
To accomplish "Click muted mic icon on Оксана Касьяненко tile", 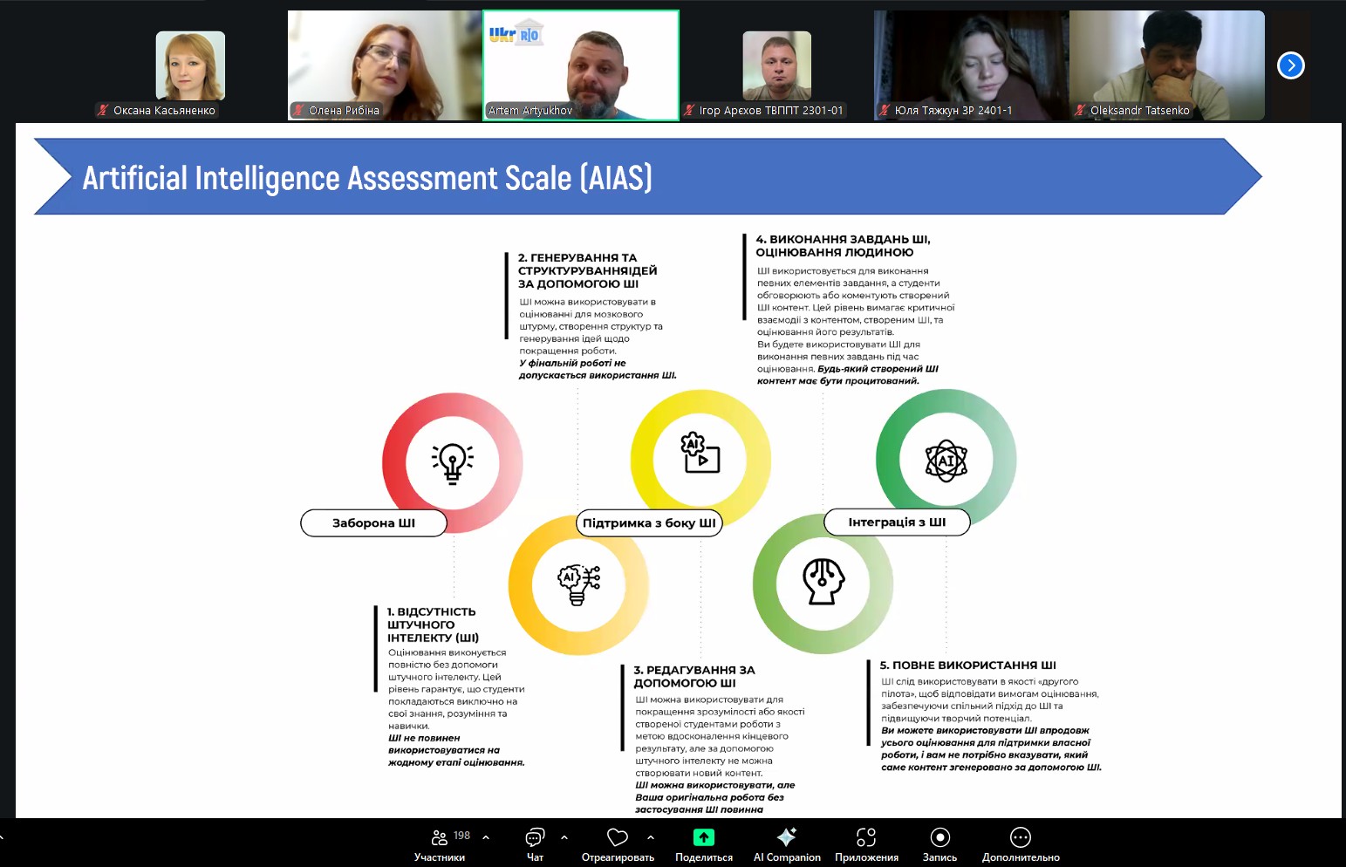I will click(103, 111).
